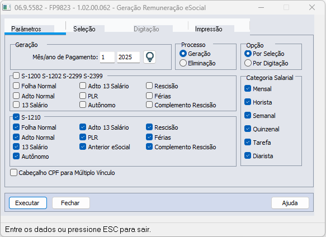Screen dimensions: 326x237
Task: Uncheck the Mensal salary category
Action: click(248, 88)
